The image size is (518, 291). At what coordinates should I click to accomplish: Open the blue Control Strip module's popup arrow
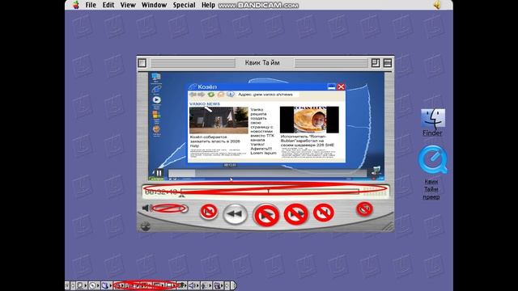click(111, 285)
